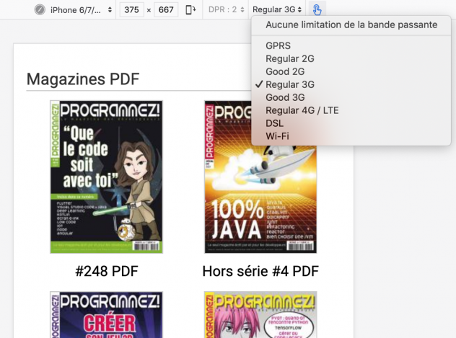Click the viewport height field showing 667
The image size is (456, 338).
166,10
